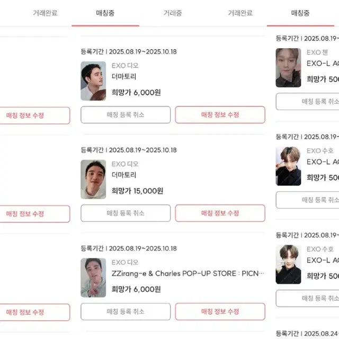This screenshot has width=339, height=339.
Task: Open the EXO 첸 photocard thumbnail
Action: point(288,68)
